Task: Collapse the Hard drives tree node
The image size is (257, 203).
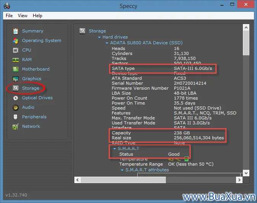Action: [x=100, y=37]
